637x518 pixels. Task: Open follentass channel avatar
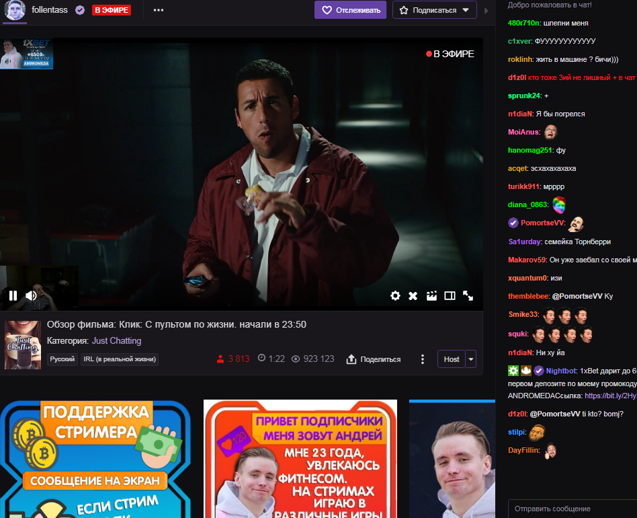point(15,10)
